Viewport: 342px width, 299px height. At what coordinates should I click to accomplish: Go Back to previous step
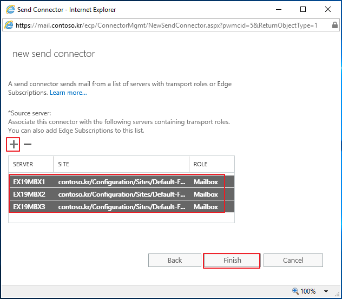click(x=175, y=260)
